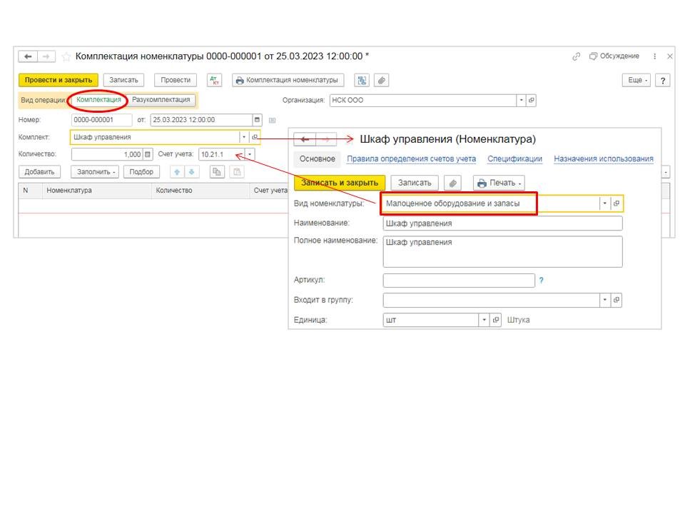The width and height of the screenshot is (685, 514).
Task: Expand the Вид номенклатуры dropdown
Action: click(604, 203)
